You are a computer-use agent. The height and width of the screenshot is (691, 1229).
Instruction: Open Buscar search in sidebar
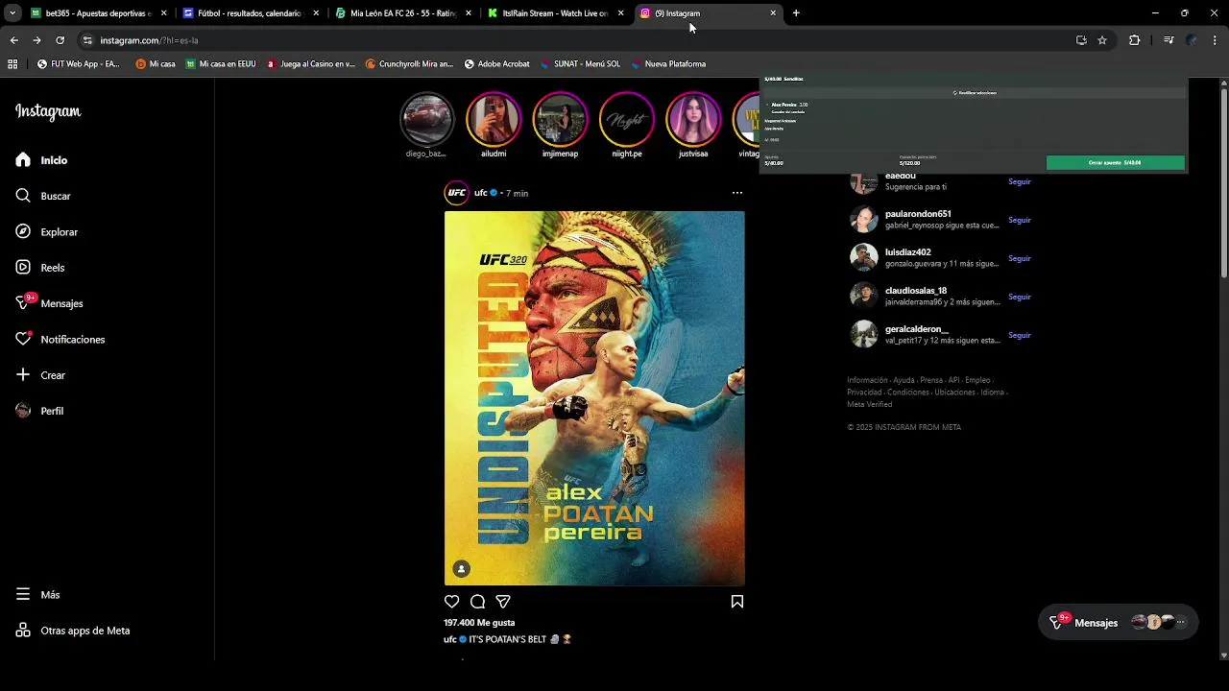[42, 196]
